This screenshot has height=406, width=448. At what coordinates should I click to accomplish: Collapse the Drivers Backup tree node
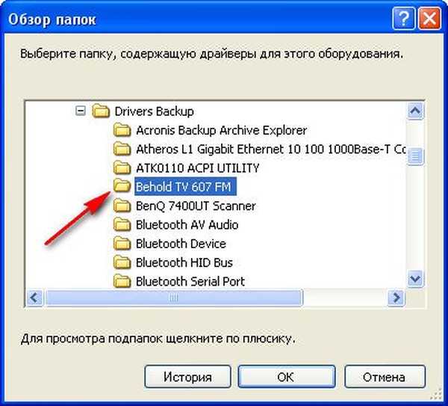tap(81, 111)
